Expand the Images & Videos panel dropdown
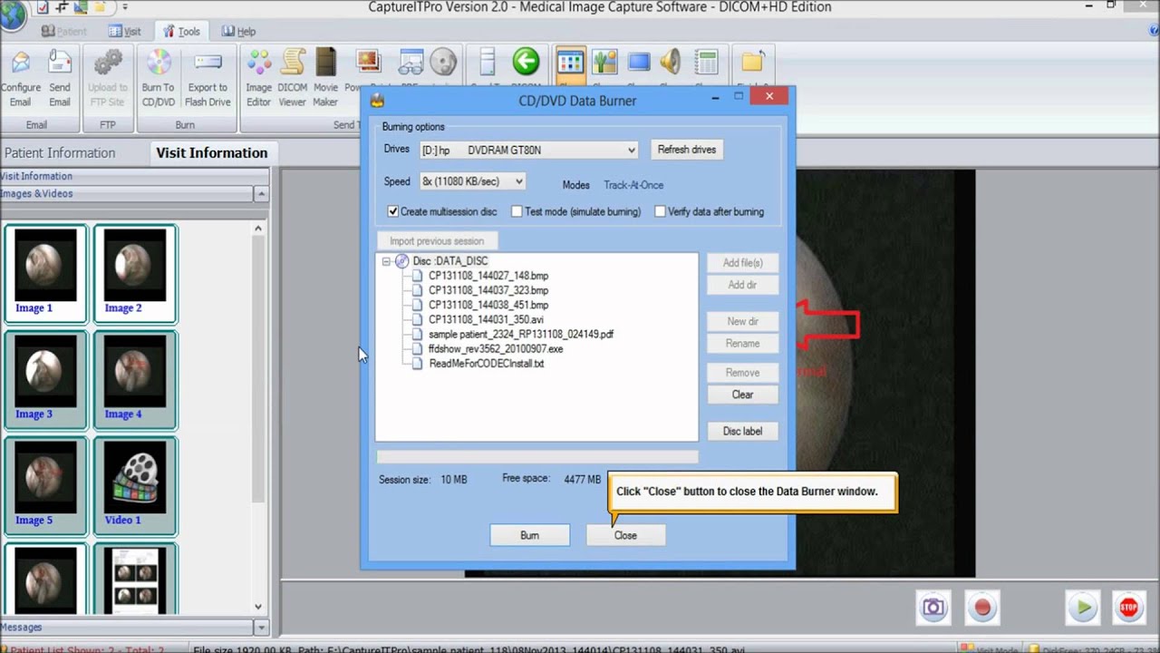This screenshot has width=1160, height=653. click(x=261, y=194)
